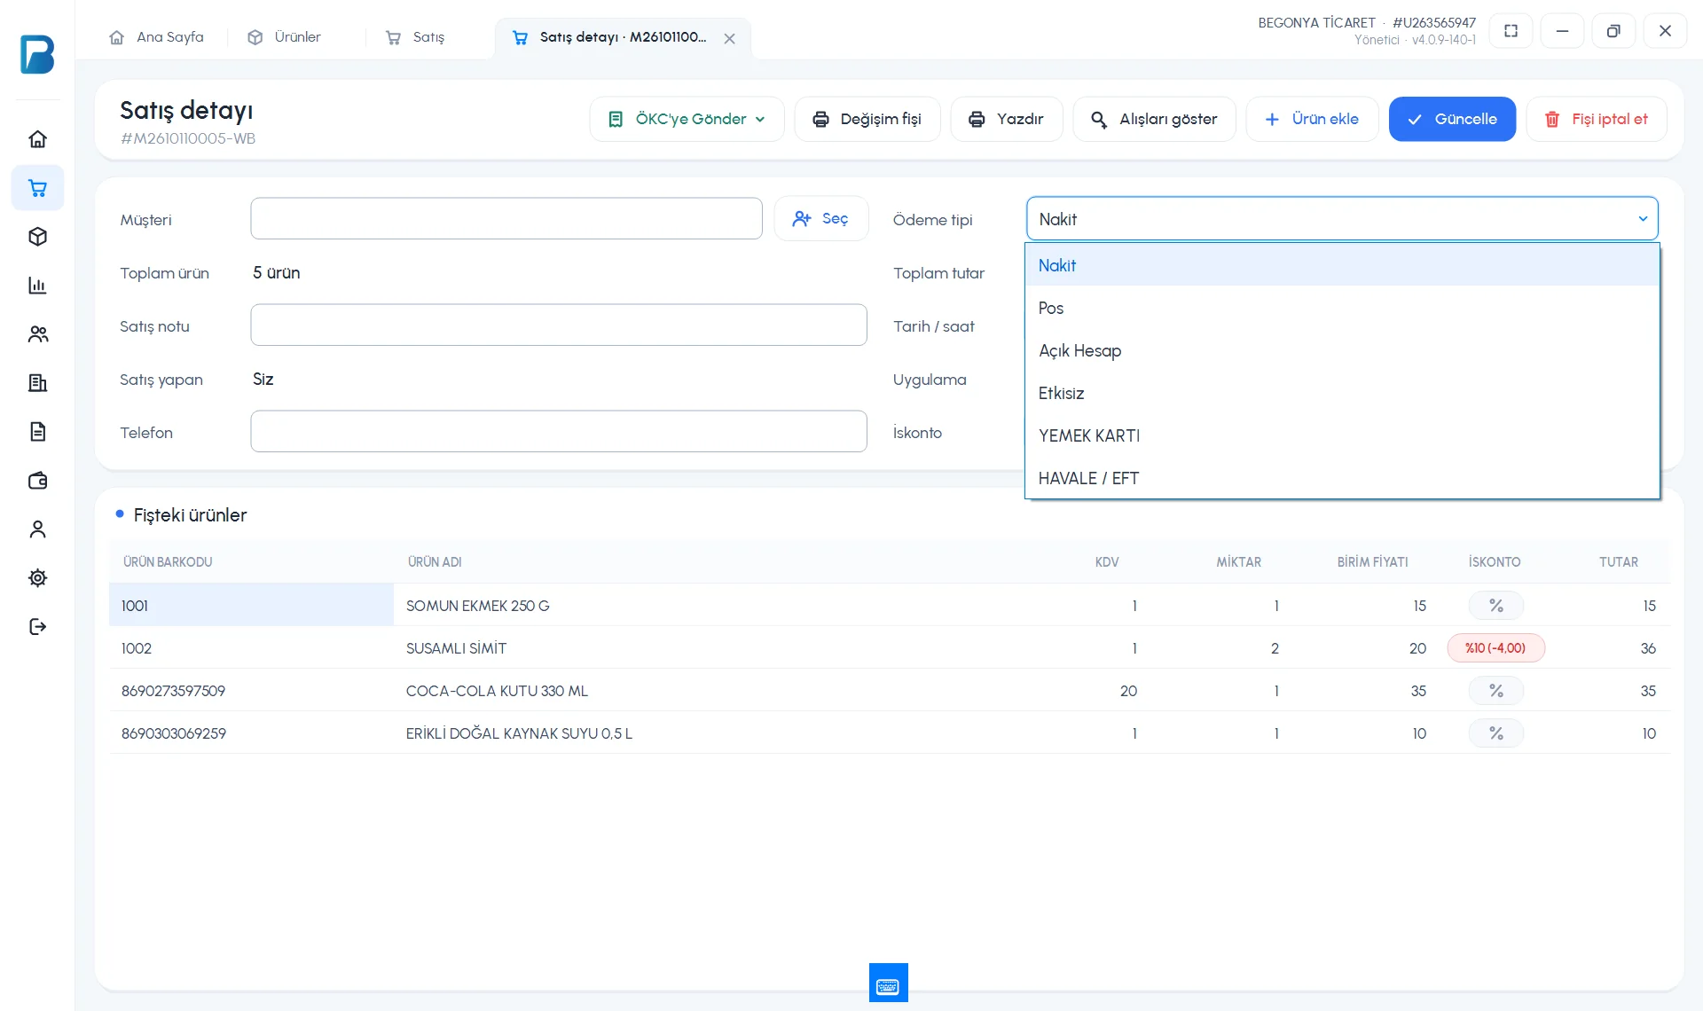Select Açık Hesap payment option
This screenshot has height=1011, width=1703.
coord(1342,350)
